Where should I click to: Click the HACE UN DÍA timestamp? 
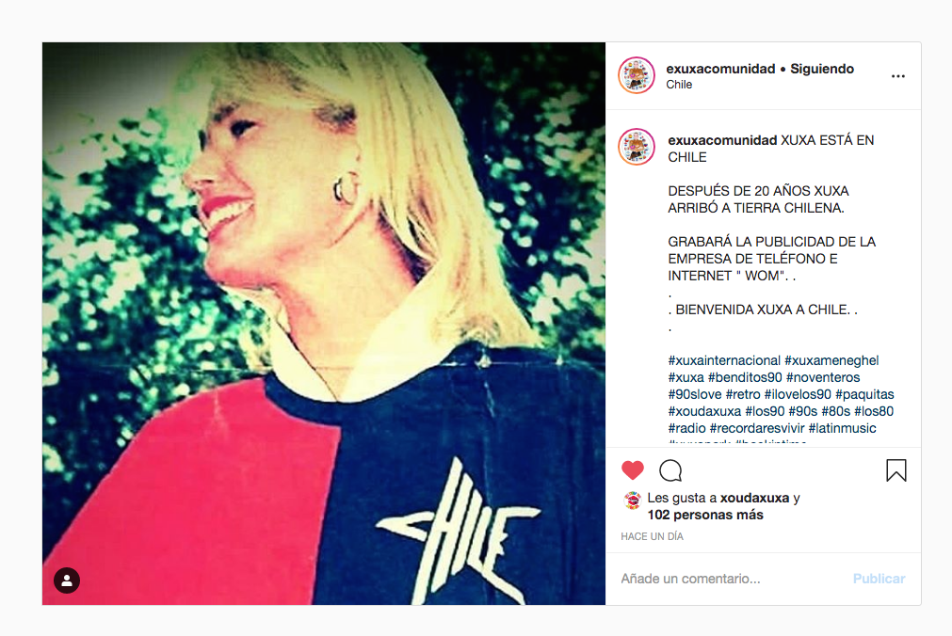pos(652,536)
